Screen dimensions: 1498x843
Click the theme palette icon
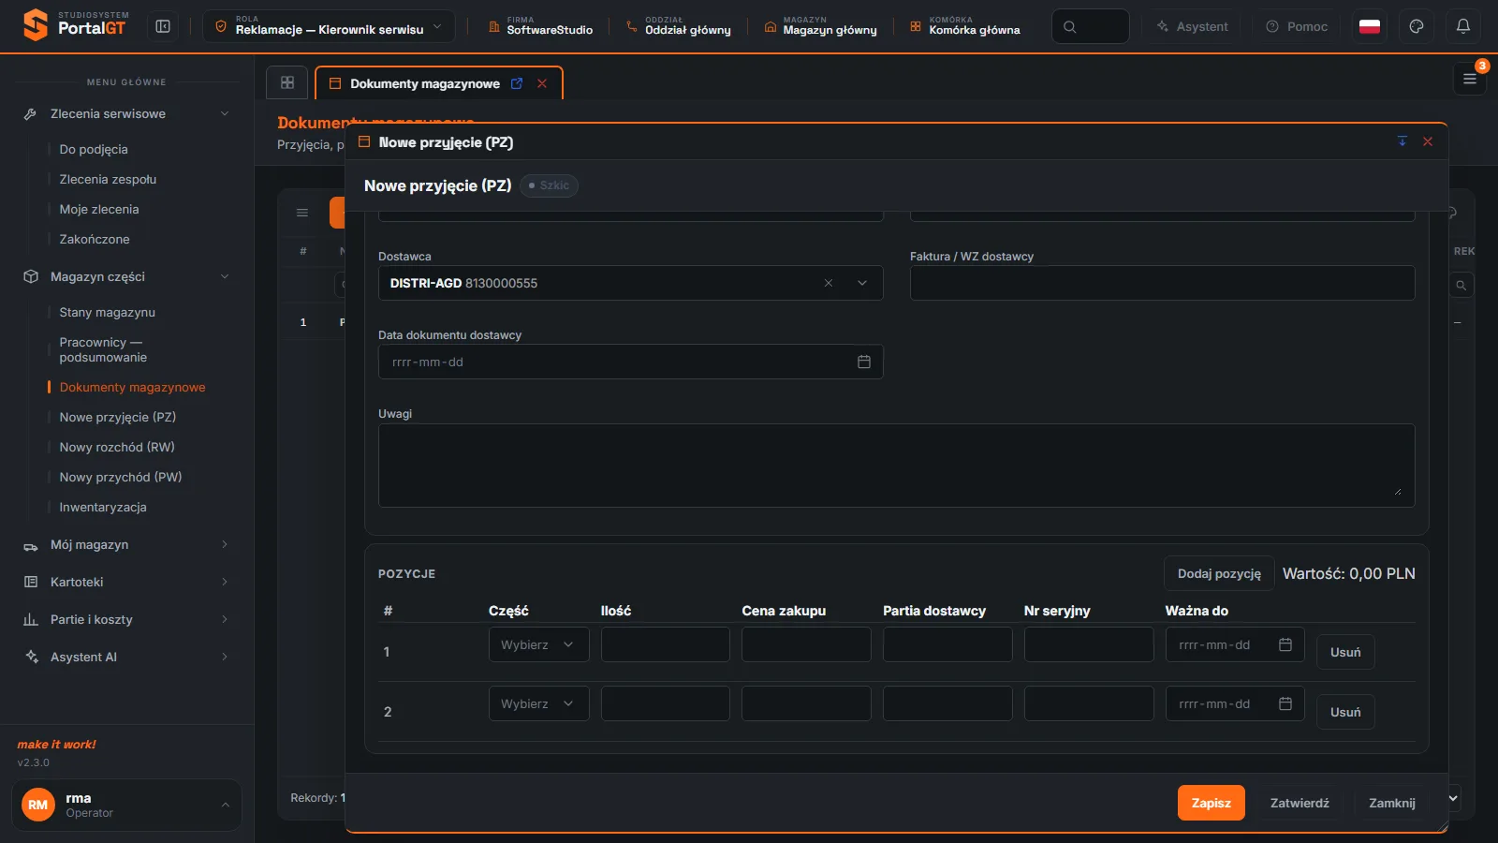click(1417, 26)
